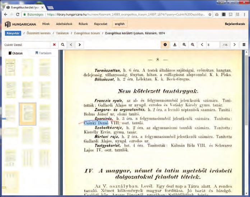Switch to Oldalak tab
The height and width of the screenshot is (197, 250).
tap(16, 53)
